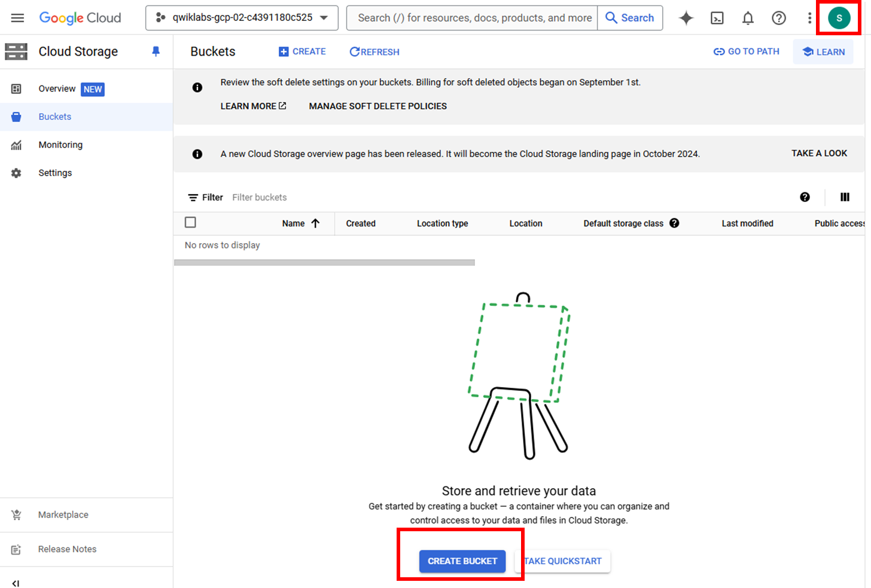Click the Public access column header
The image size is (871, 588).
click(x=839, y=223)
